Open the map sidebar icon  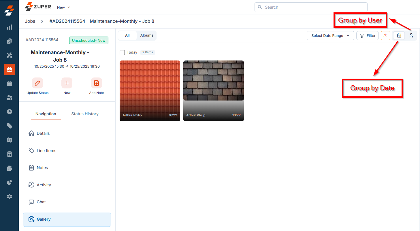[10, 140]
